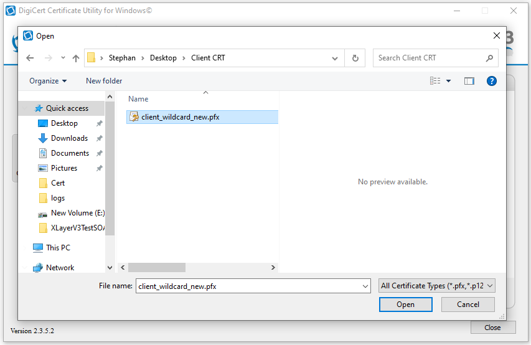Open Documents in Quick access
Image resolution: width=531 pixels, height=345 pixels.
70,153
